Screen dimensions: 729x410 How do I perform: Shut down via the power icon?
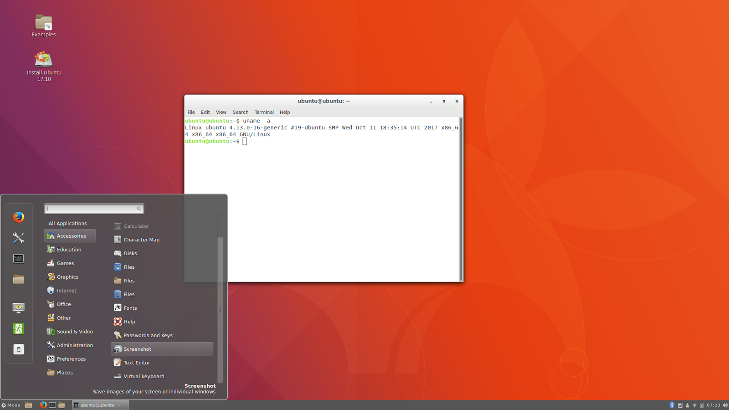click(x=18, y=348)
